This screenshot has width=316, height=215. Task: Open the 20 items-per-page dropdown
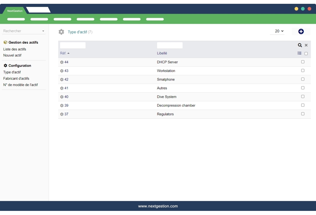pyautogui.click(x=277, y=31)
